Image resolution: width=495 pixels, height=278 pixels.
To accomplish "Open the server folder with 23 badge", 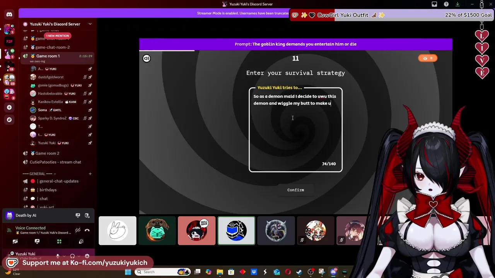I will point(9,80).
